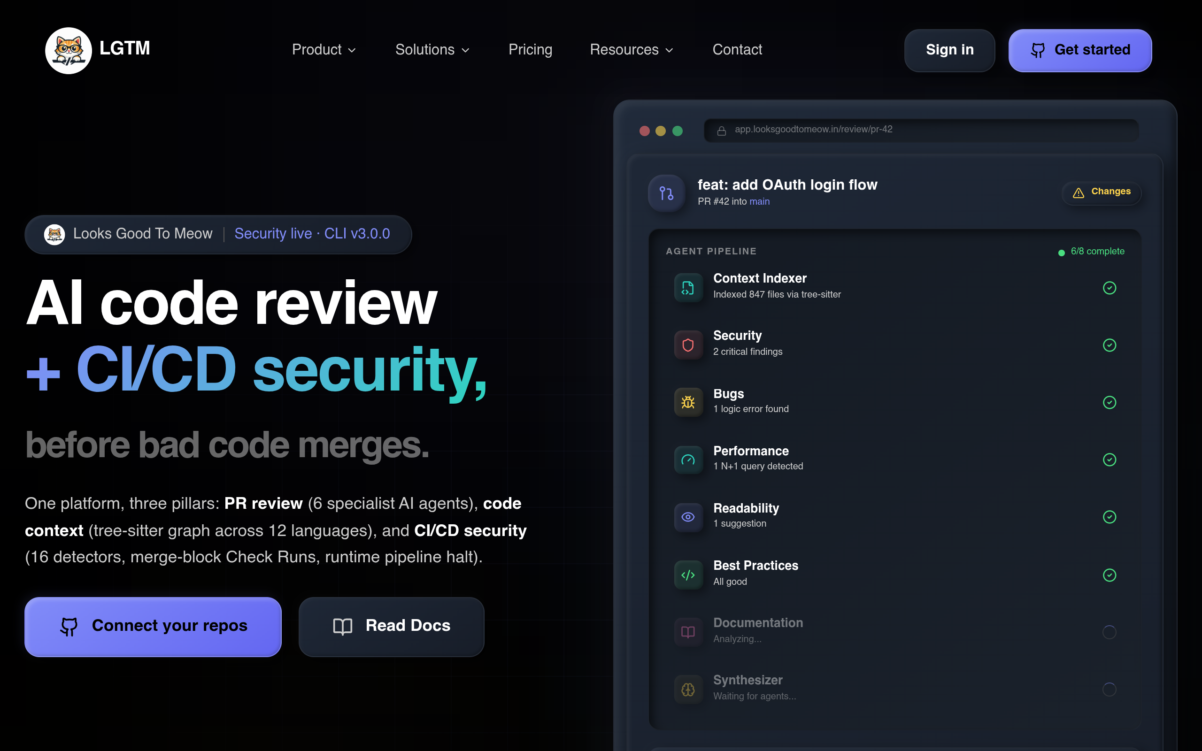Viewport: 1202px width, 751px height.
Task: Expand the Solutions menu chevron
Action: pyautogui.click(x=465, y=50)
